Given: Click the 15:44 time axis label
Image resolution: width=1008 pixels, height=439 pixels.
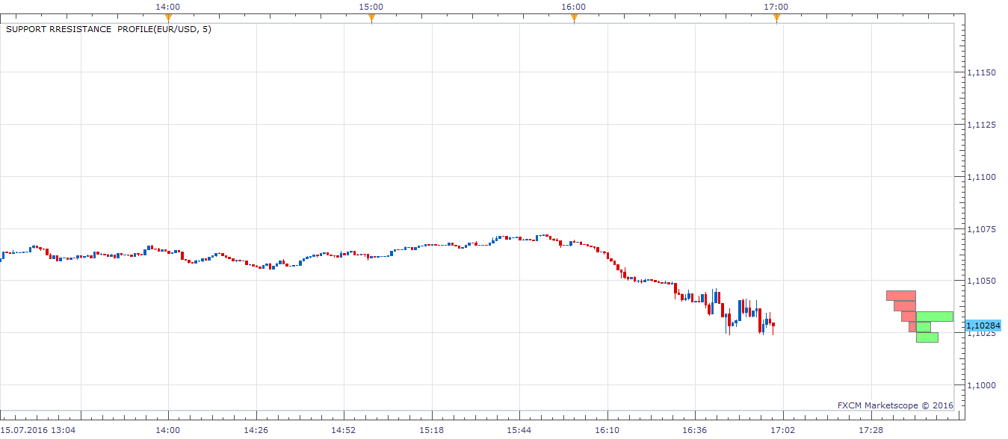Looking at the screenshot, I should coord(519,430).
